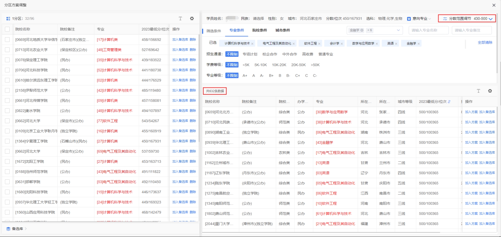Check the 宁夏理工学院 row checkbox
This screenshot has width=501, height=237.
point(7,141)
